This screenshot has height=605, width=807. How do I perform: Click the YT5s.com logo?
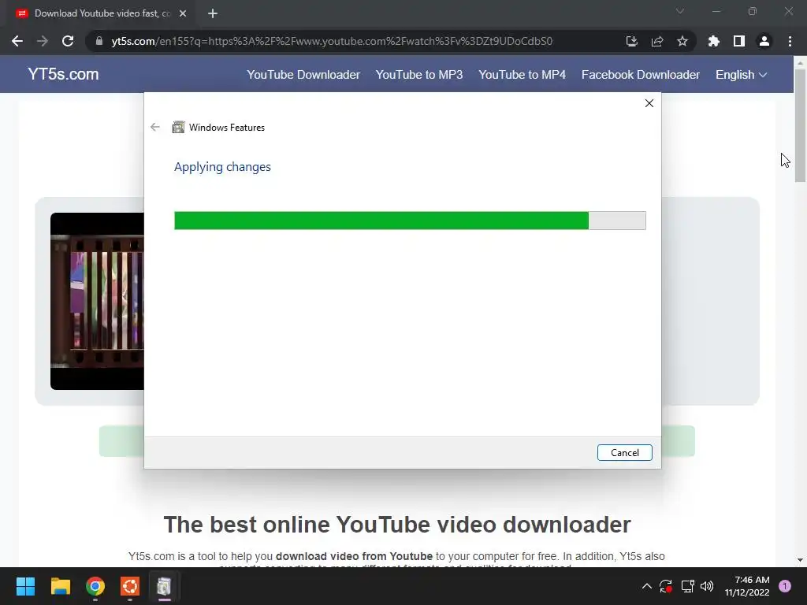(x=63, y=74)
